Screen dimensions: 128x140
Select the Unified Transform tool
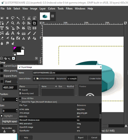point(2,28)
